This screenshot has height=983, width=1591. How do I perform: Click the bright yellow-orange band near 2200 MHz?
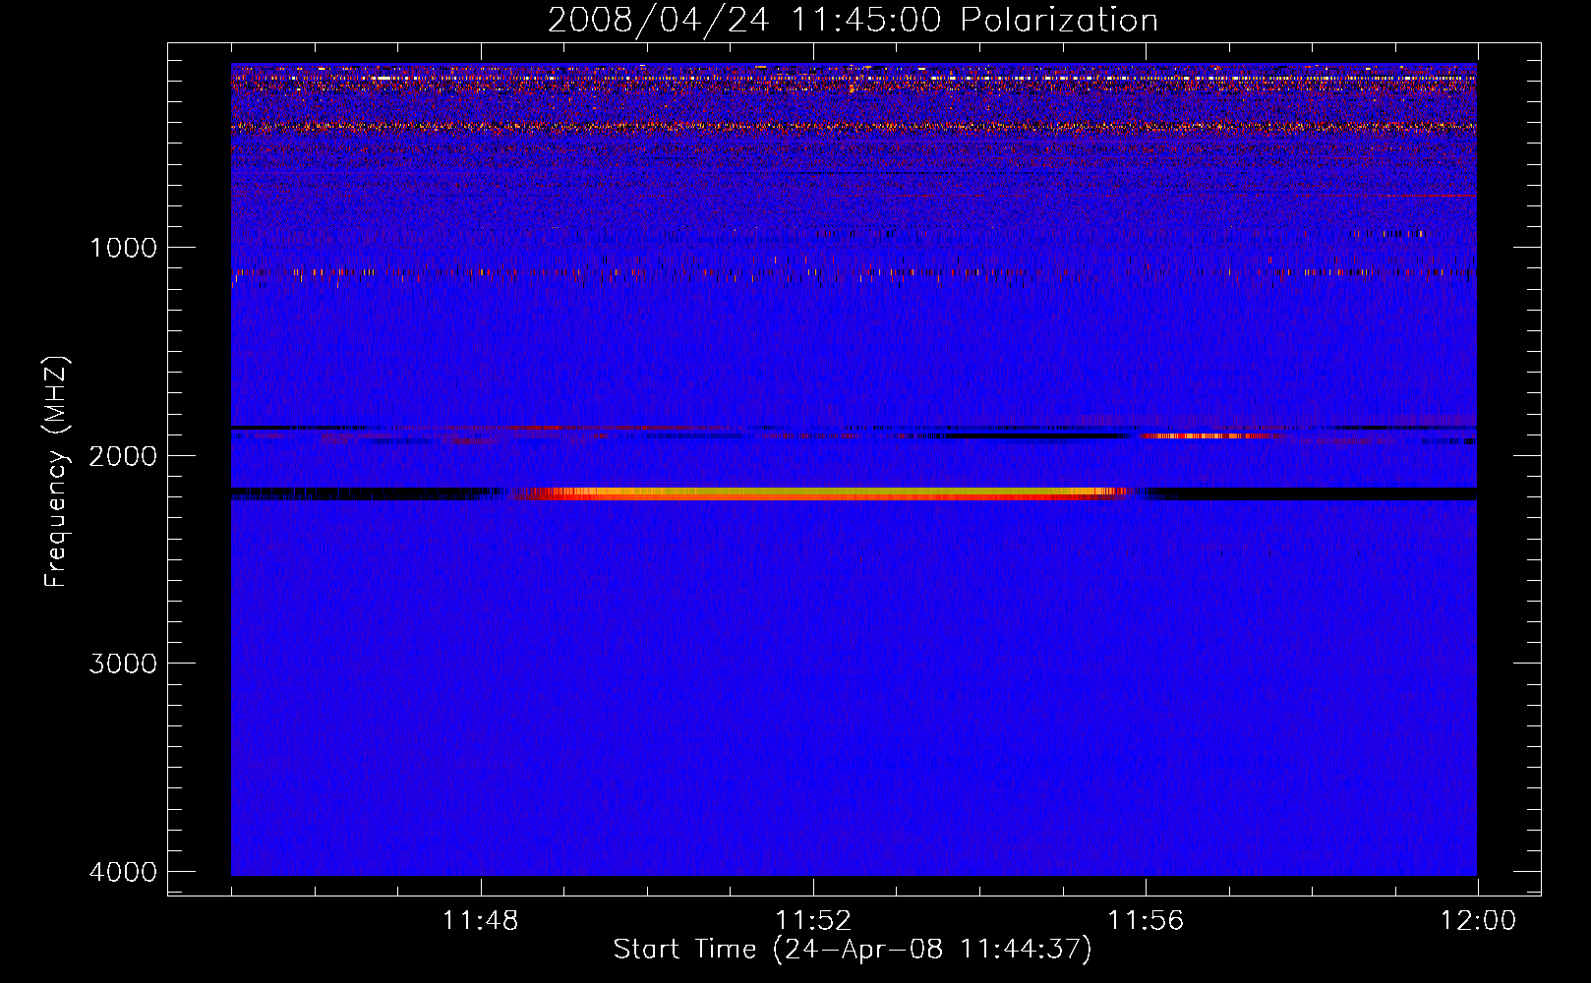click(816, 493)
